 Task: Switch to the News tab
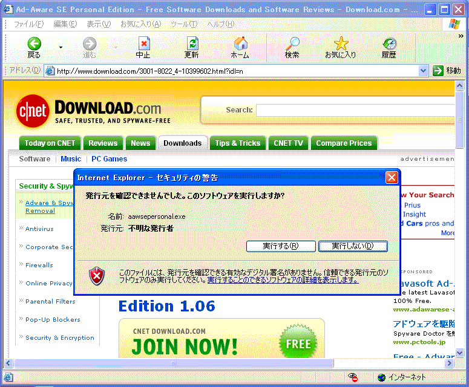click(x=140, y=143)
